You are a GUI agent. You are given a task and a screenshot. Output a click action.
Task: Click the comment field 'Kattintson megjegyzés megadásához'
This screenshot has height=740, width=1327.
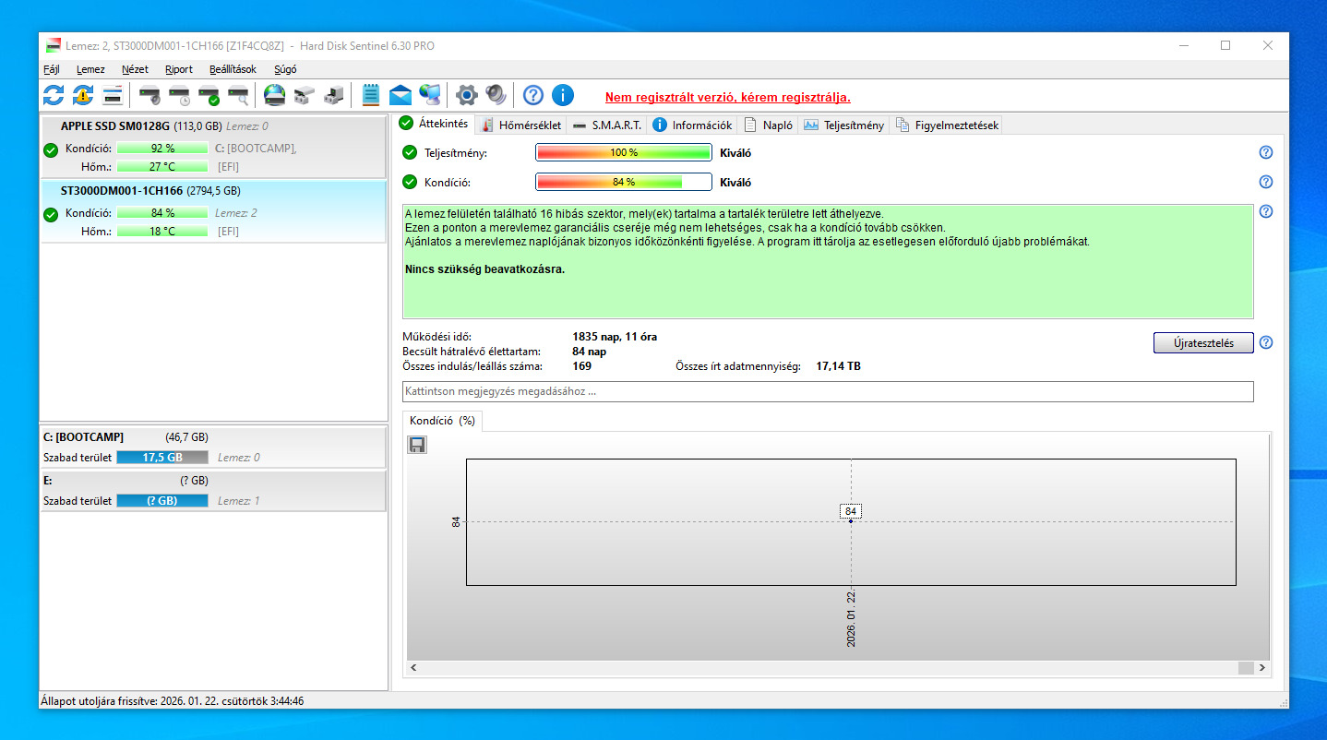(828, 391)
